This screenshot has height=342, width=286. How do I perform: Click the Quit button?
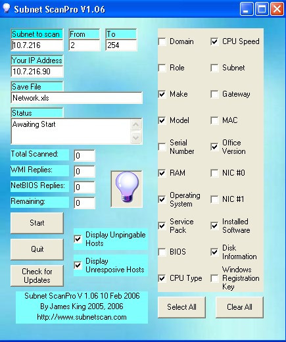point(37,249)
